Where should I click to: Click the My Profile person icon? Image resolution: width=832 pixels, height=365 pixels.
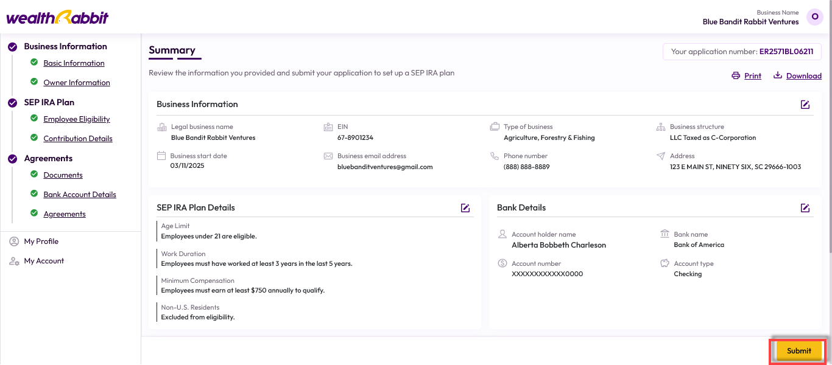[x=14, y=242]
